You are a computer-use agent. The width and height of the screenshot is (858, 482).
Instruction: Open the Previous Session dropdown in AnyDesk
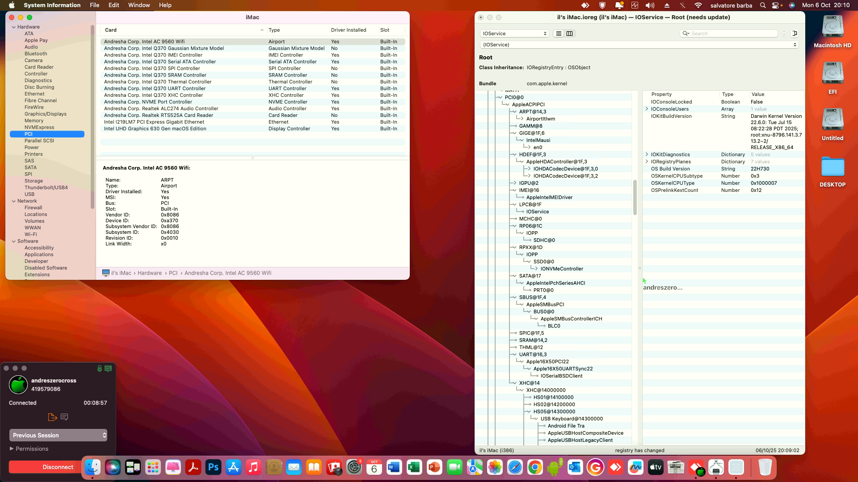coord(58,435)
